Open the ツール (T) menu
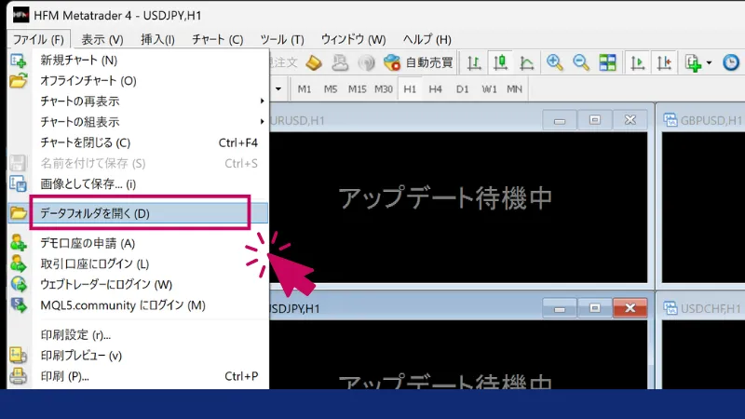 pos(282,39)
